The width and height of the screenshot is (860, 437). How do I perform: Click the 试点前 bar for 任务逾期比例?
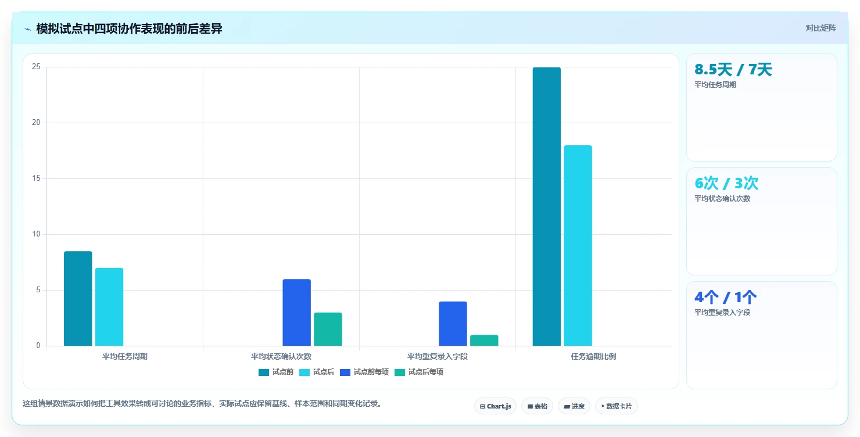[x=547, y=206]
